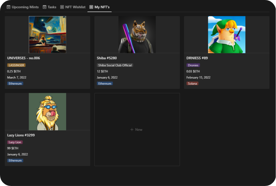Click the LASSINGER collection tag
276x186 pixels.
(x=16, y=65)
